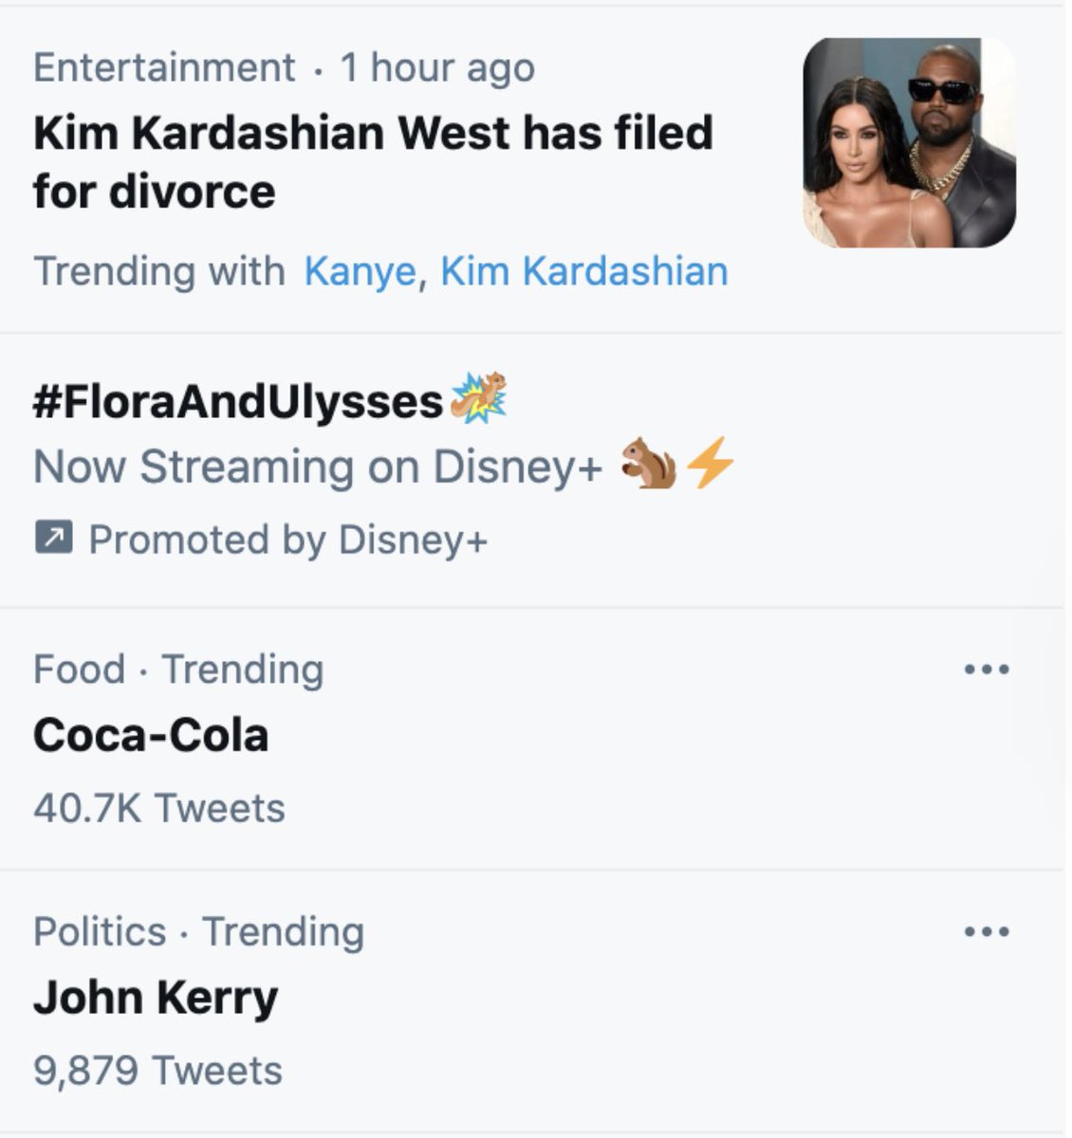Select the John Kerry trending topic
This screenshot has width=1072, height=1138.
pos(156,997)
